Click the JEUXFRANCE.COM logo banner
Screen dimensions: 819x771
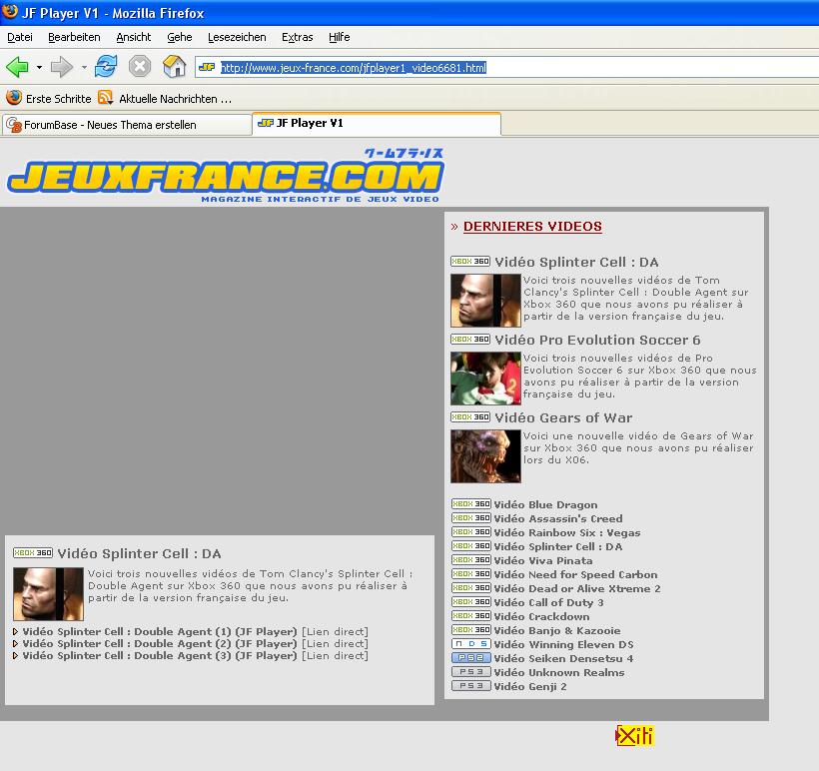click(226, 176)
